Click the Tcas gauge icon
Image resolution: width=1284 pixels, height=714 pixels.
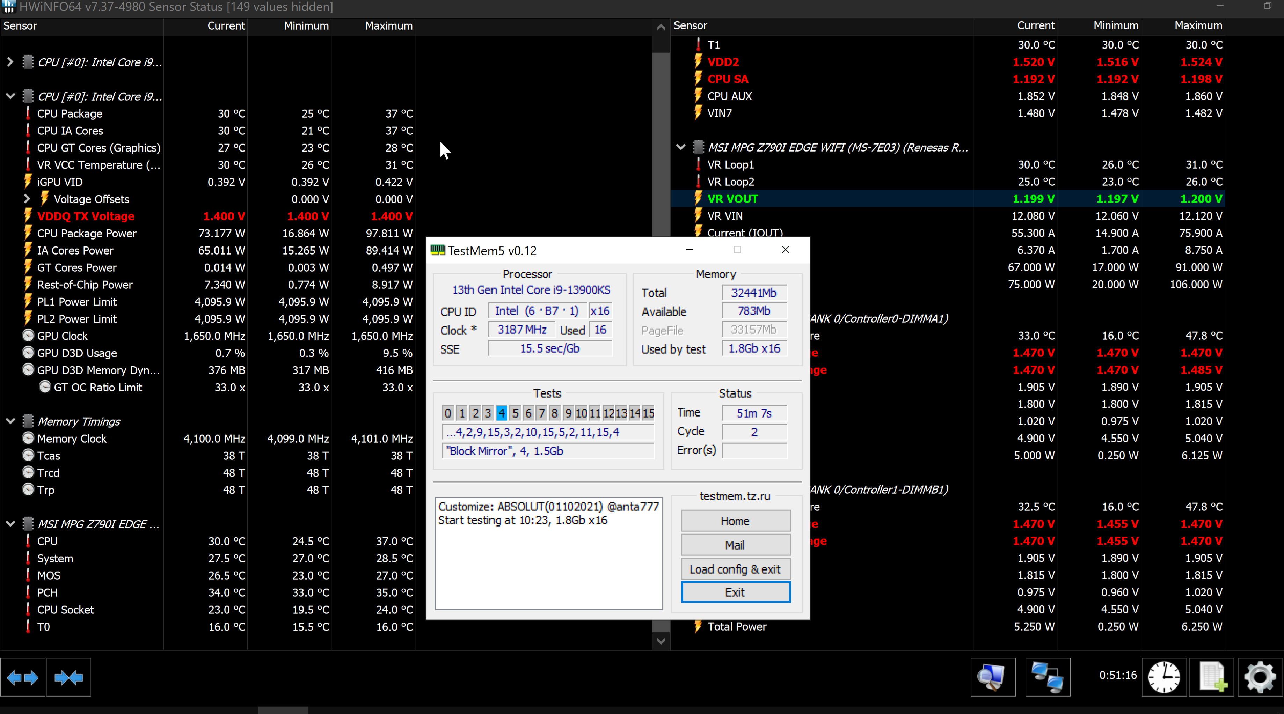28,455
